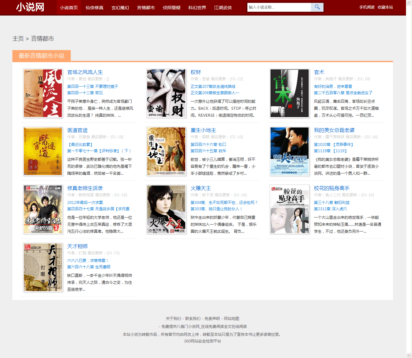This screenshot has height=358, width=412.
Task: Focus the novel name search field
Action: tap(279, 7)
